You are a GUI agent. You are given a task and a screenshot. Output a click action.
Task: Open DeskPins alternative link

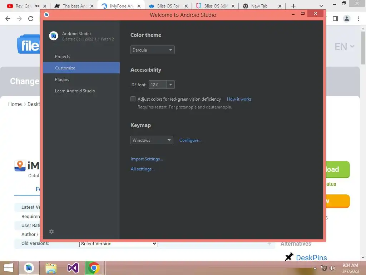311,258
